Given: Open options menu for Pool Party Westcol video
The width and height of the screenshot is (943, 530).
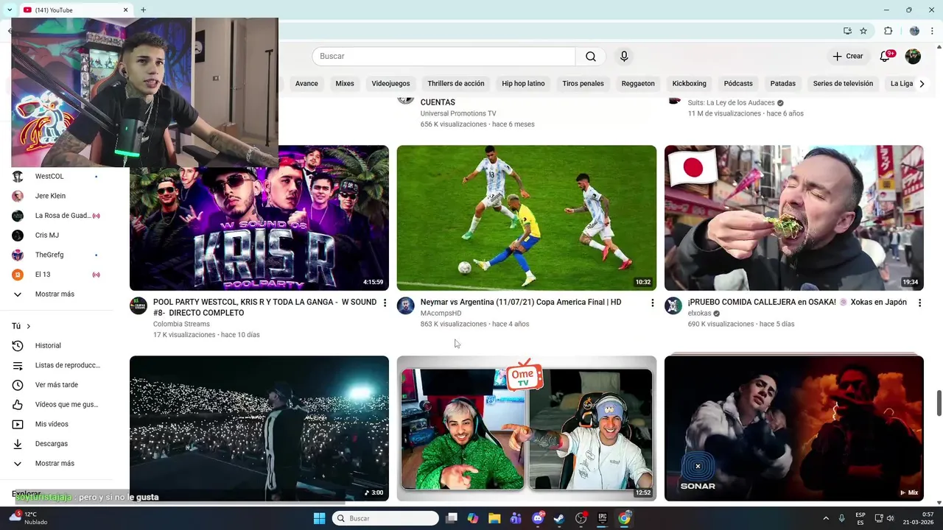Looking at the screenshot, I should pyautogui.click(x=385, y=303).
